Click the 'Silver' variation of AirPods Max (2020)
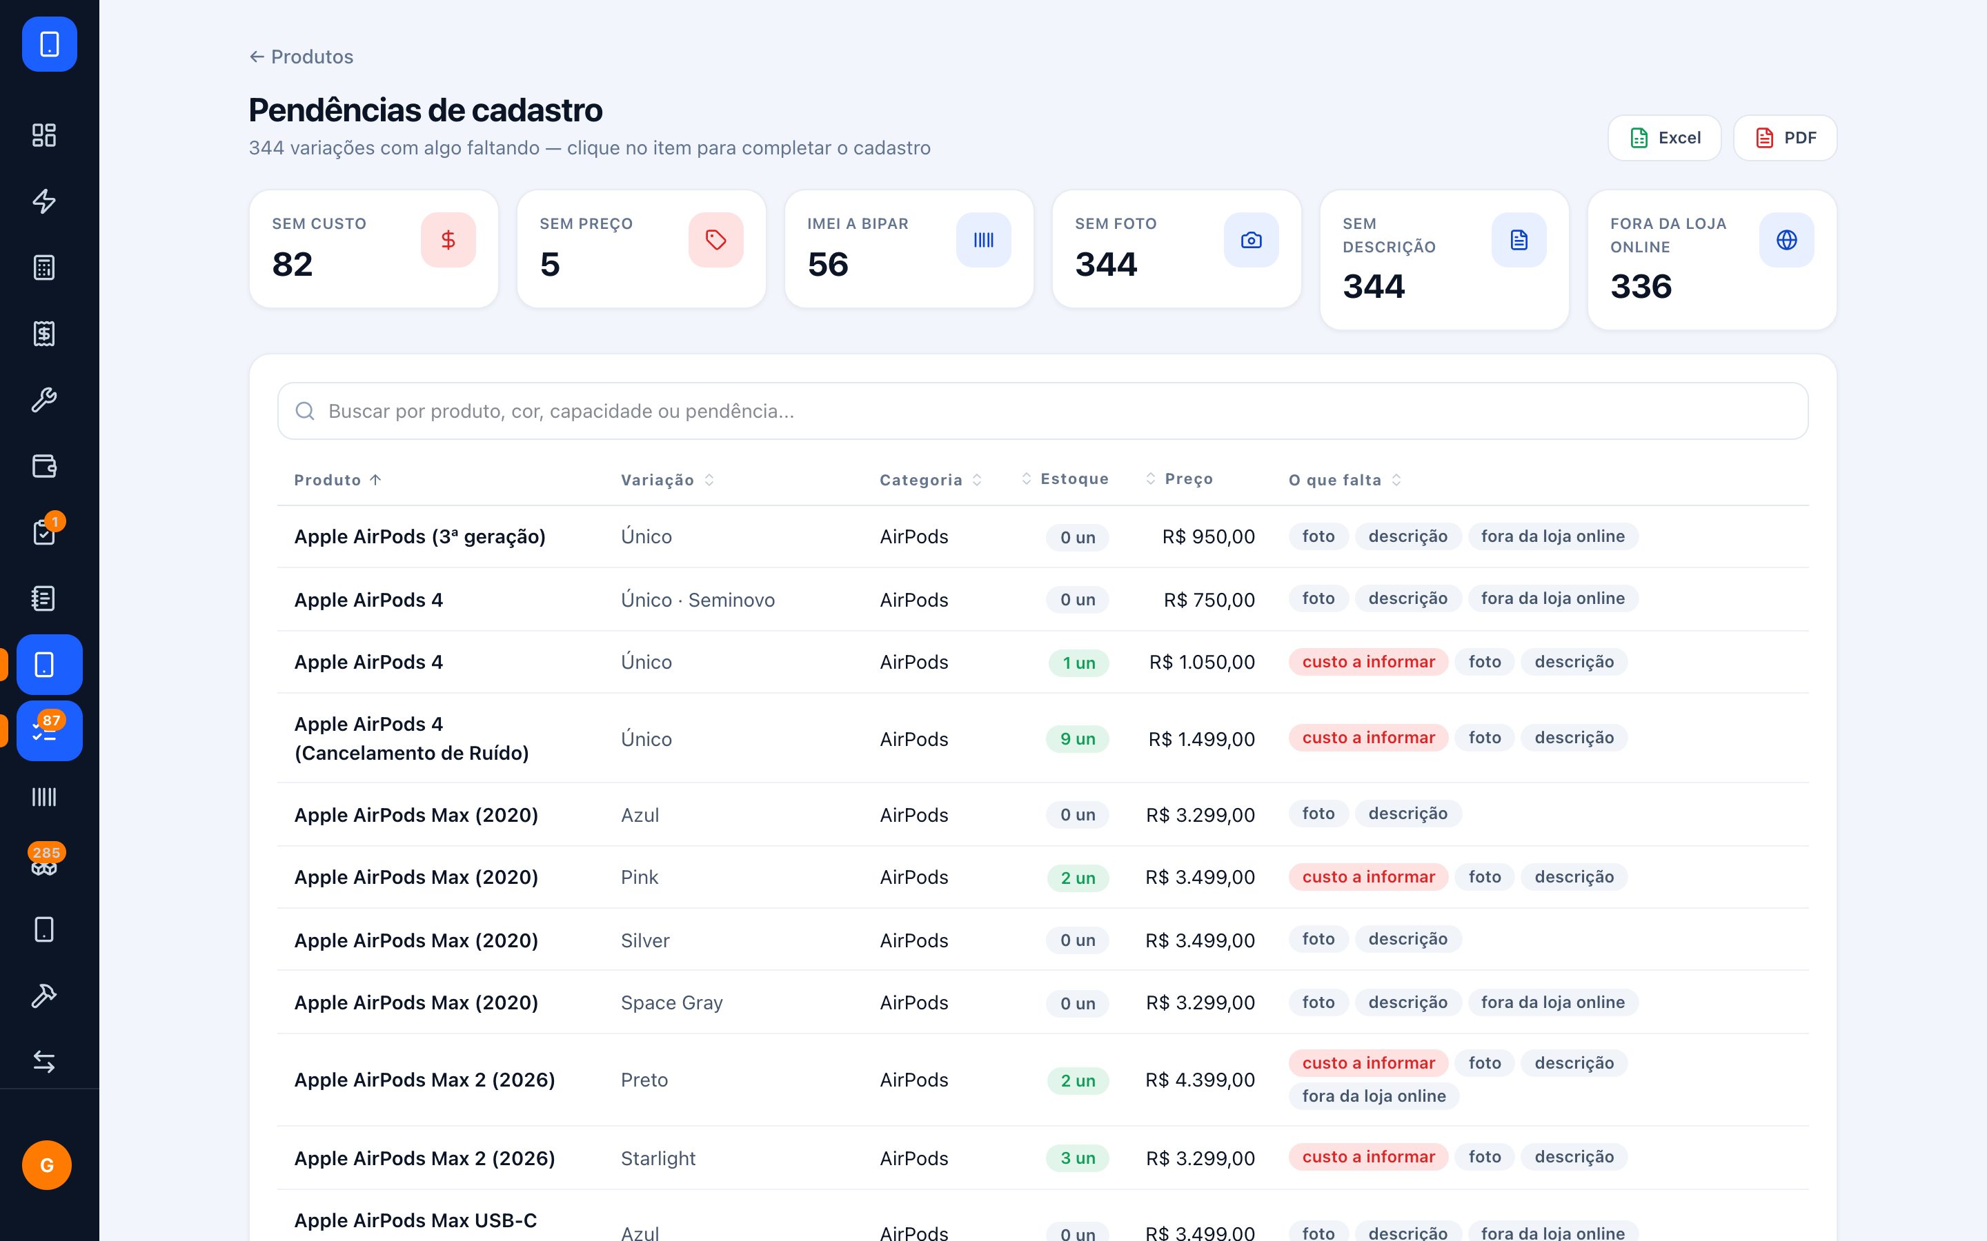The width and height of the screenshot is (1987, 1241). pos(645,940)
